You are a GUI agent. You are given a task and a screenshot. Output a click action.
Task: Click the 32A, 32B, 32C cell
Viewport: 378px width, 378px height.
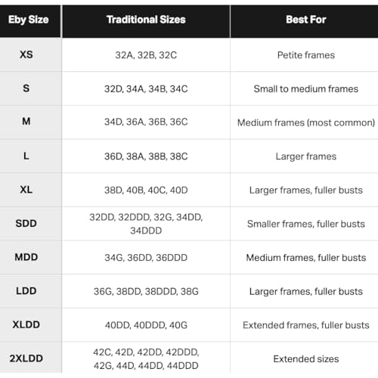(x=146, y=55)
